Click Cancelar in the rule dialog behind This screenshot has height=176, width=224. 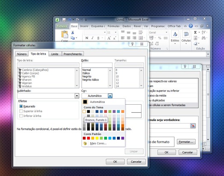pos(188,153)
